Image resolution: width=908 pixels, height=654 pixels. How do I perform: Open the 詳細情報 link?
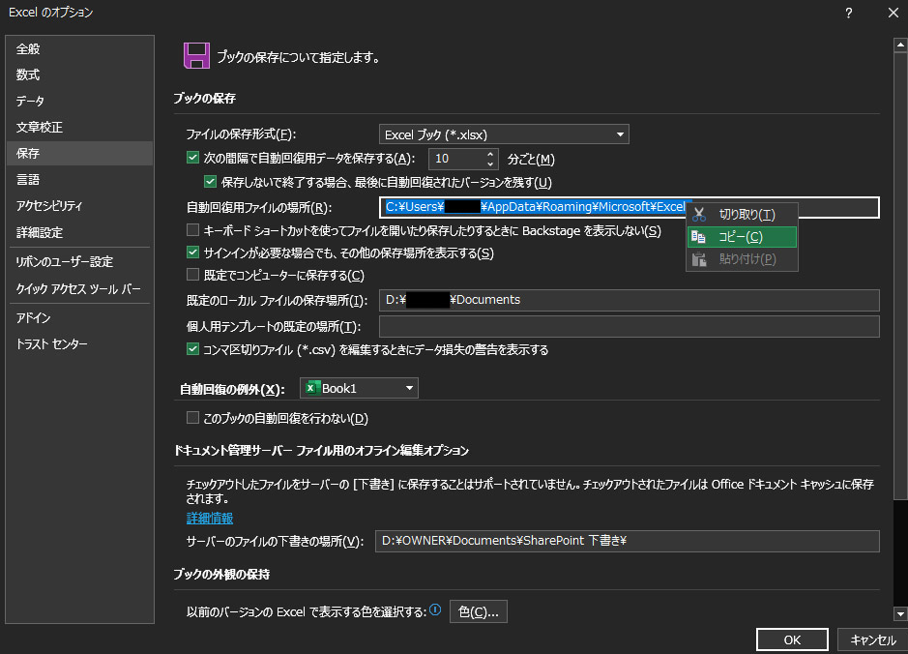210,519
